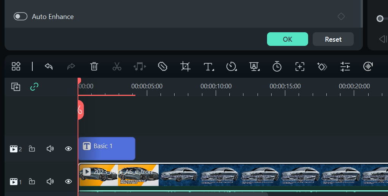Image resolution: width=388 pixels, height=196 pixels.
Task: Open the Text tool dropdown
Action: [x=208, y=67]
